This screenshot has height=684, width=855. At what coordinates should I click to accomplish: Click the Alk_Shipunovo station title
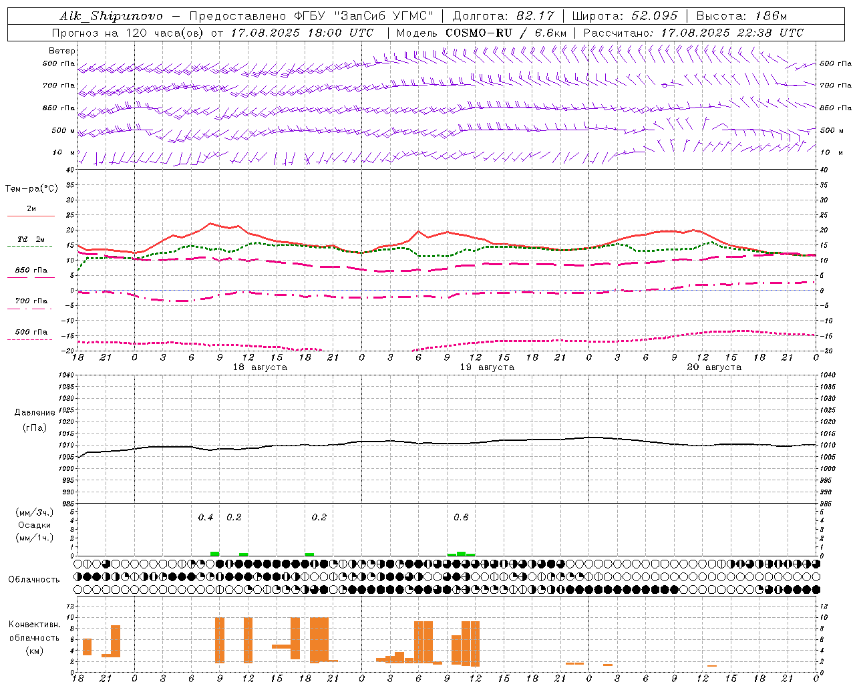pyautogui.click(x=111, y=16)
